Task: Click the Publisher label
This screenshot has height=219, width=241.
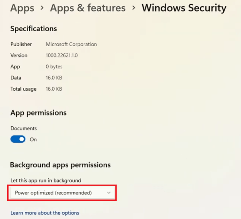Action: click(21, 45)
